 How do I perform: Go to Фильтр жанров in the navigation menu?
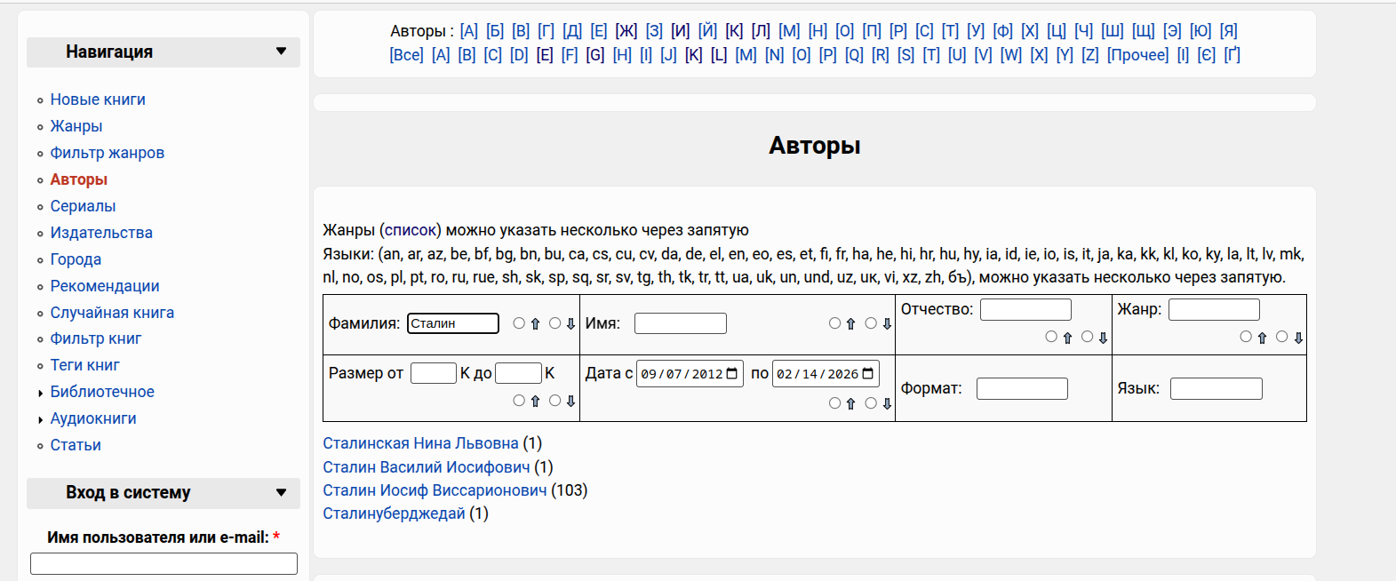[x=107, y=153]
